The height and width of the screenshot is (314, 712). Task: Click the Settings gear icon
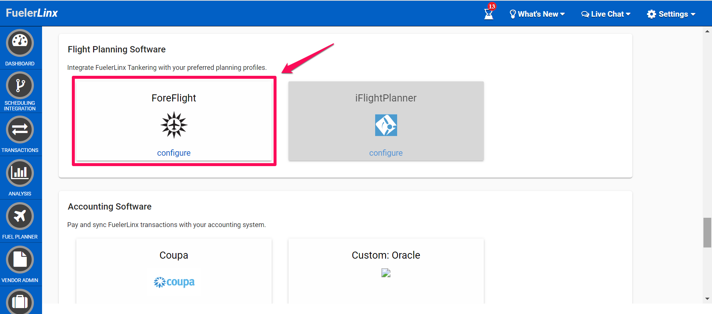click(651, 14)
